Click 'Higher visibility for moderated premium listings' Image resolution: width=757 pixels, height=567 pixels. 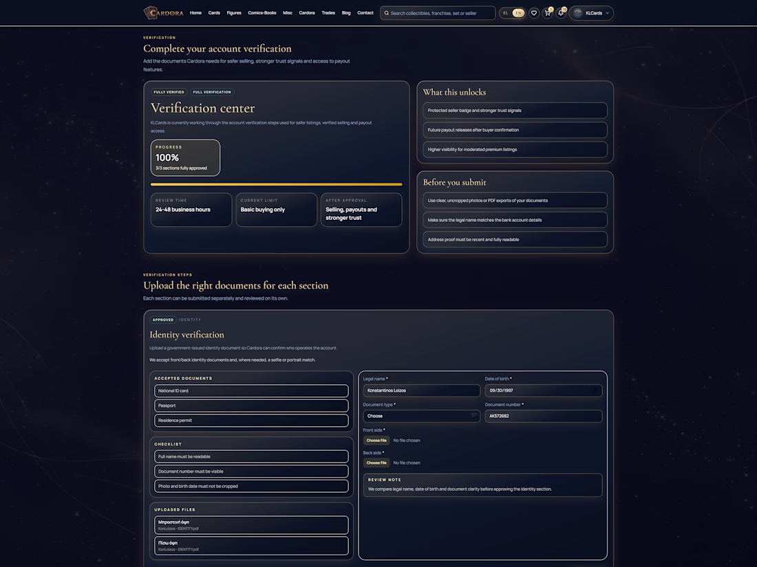[515, 149]
